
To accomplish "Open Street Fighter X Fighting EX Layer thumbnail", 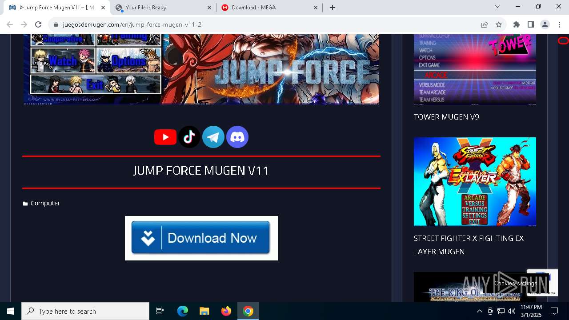I will (475, 181).
